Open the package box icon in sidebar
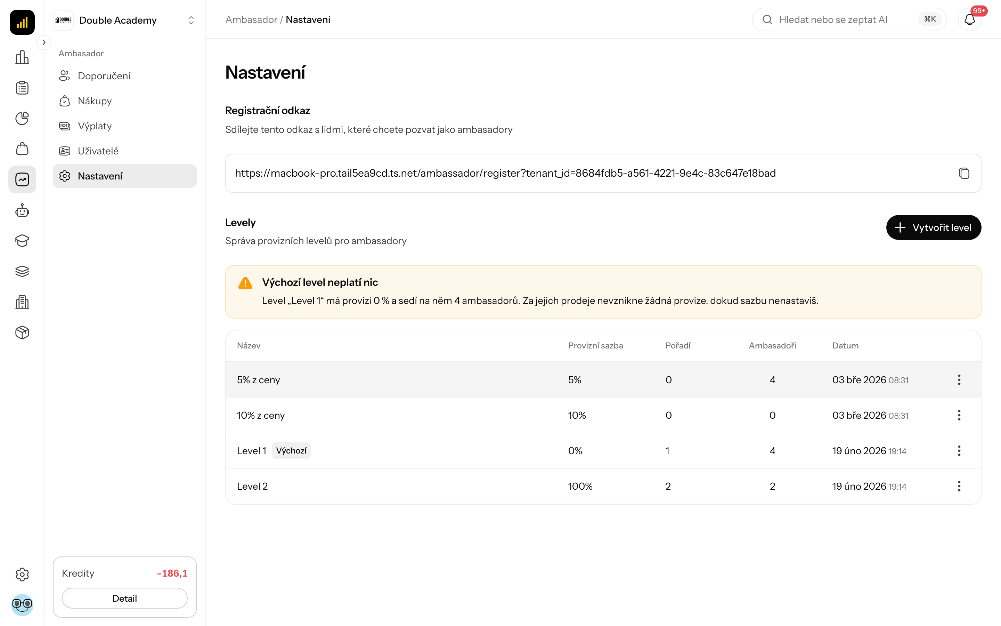This screenshot has height=626, width=1001. click(x=22, y=332)
